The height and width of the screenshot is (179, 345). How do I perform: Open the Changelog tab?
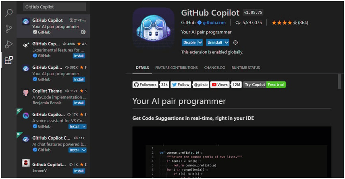pyautogui.click(x=214, y=68)
